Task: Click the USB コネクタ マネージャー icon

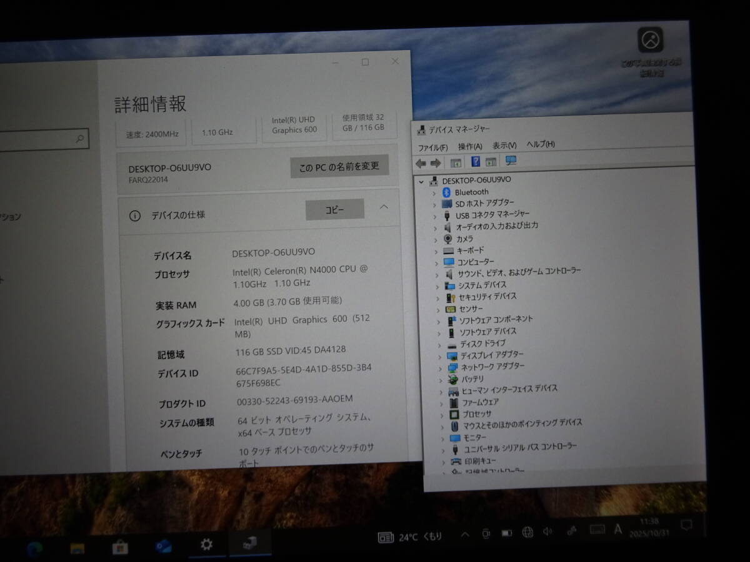Action: point(447,215)
